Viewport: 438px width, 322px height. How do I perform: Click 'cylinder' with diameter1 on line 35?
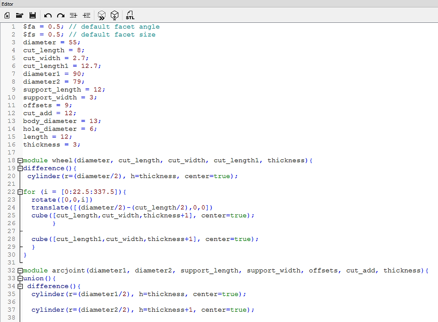pos(48,294)
